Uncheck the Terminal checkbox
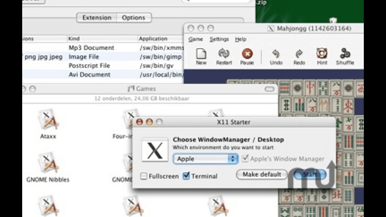 186,175
